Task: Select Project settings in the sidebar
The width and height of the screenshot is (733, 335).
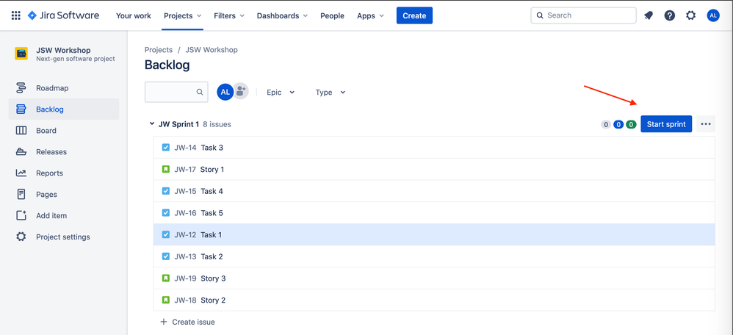Action: coord(64,237)
